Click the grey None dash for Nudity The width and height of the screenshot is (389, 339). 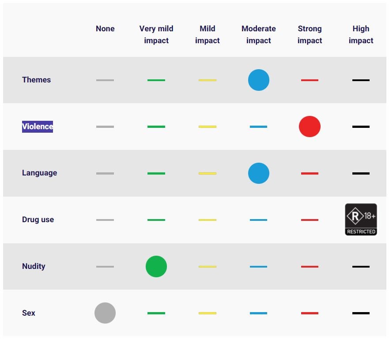[x=105, y=267]
